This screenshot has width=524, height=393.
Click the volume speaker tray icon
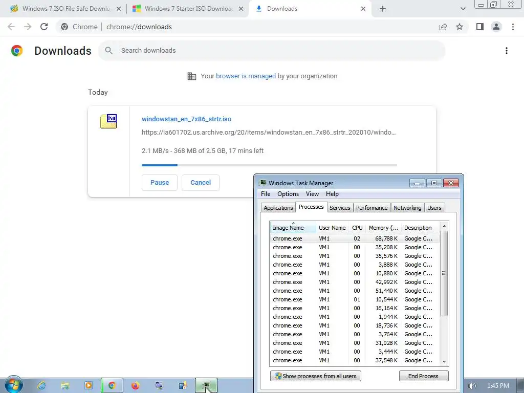(472, 386)
